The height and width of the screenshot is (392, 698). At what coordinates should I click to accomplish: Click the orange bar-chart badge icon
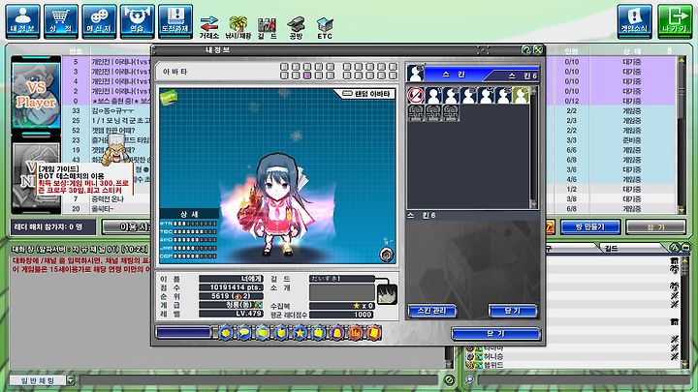pos(355,332)
